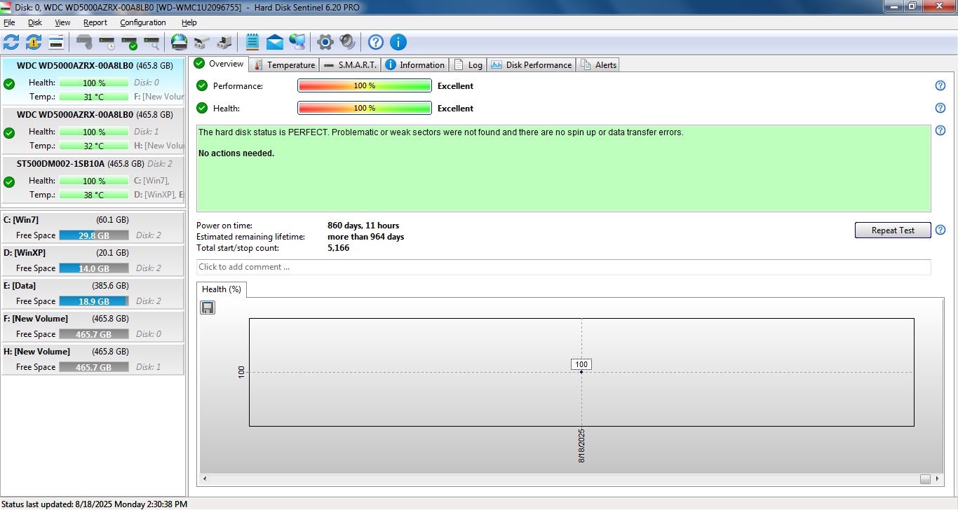Click the 'Click to add comment' field
This screenshot has height=510, width=958.
[564, 267]
